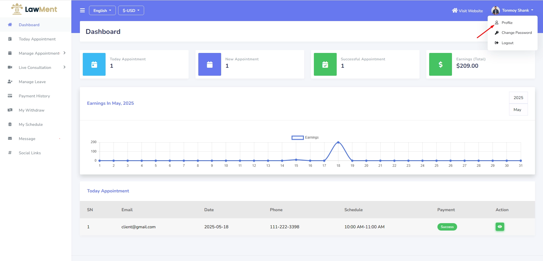Click the green dollar Earnings icon
Image resolution: width=543 pixels, height=261 pixels.
coord(441,64)
